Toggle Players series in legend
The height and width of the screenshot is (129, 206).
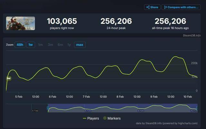pos(91,118)
